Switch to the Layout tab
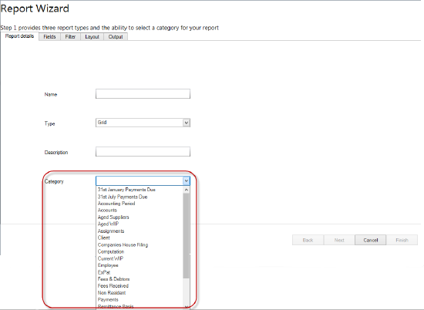 93,37
